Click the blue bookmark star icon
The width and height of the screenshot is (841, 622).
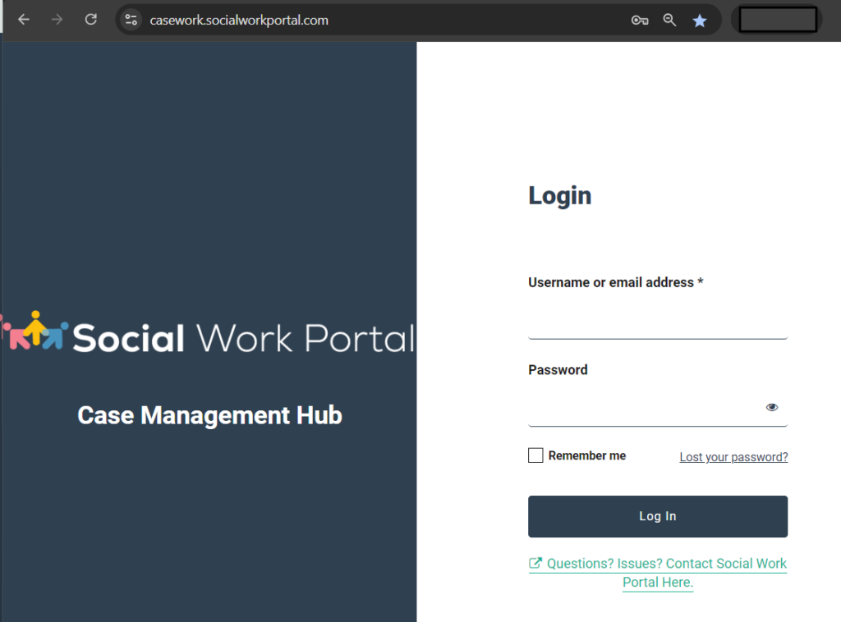tap(700, 19)
